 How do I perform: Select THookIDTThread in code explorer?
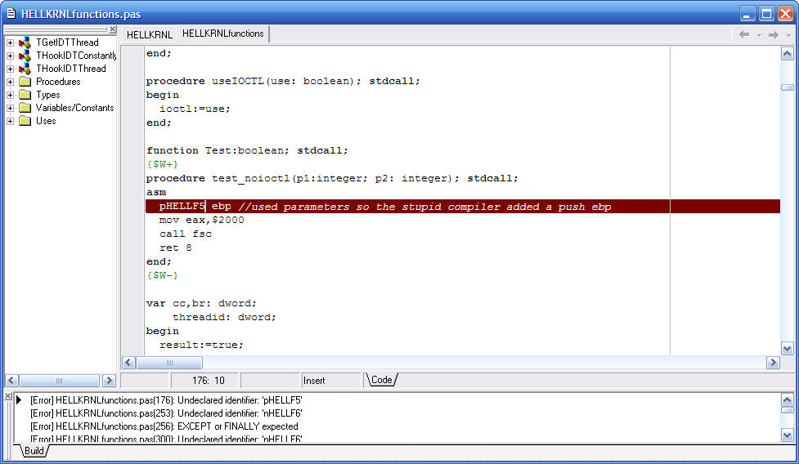71,69
